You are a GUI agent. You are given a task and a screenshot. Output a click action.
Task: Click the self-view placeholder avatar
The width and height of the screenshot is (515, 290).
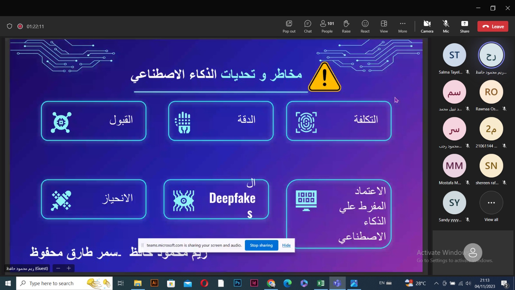[473, 253]
